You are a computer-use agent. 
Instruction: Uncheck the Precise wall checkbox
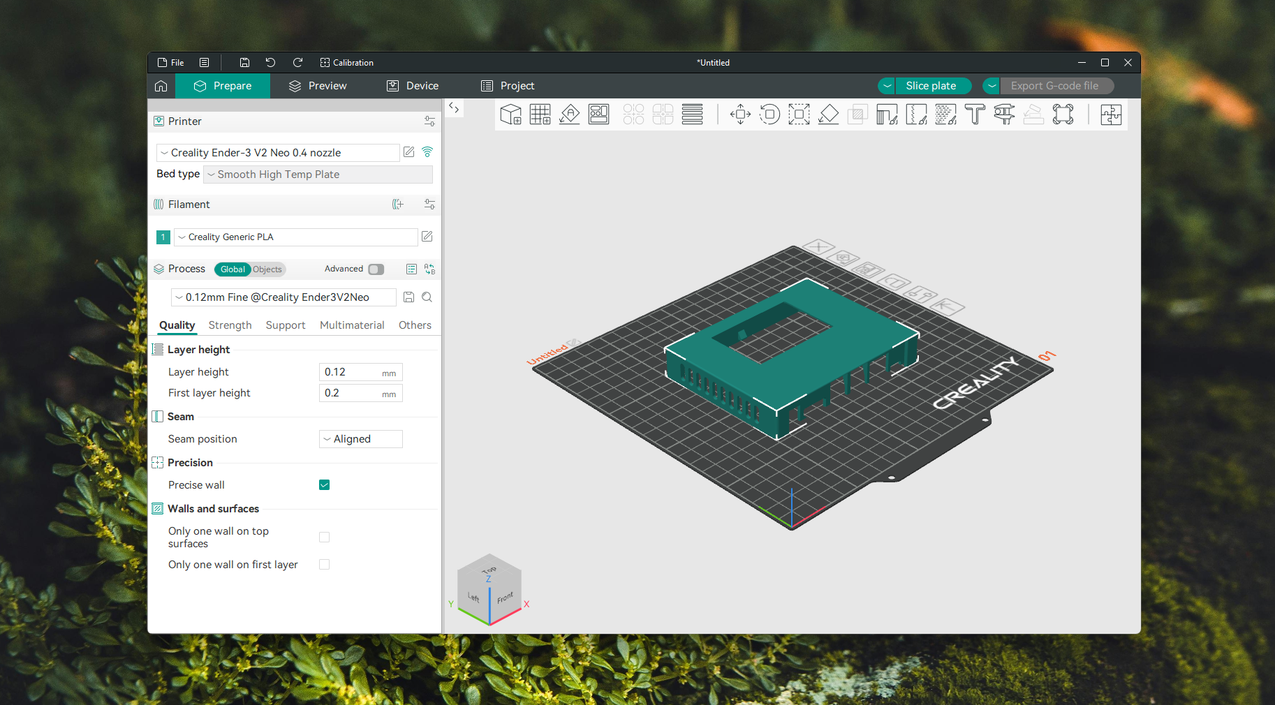pyautogui.click(x=324, y=485)
